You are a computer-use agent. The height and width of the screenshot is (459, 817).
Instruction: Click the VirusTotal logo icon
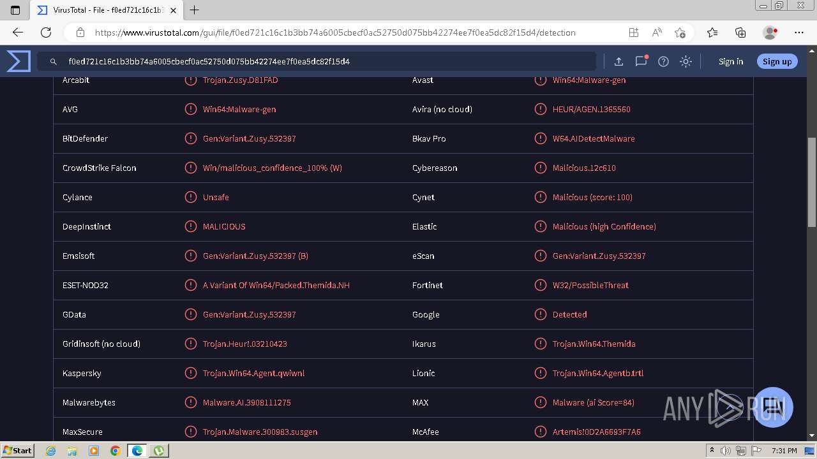[x=19, y=61]
